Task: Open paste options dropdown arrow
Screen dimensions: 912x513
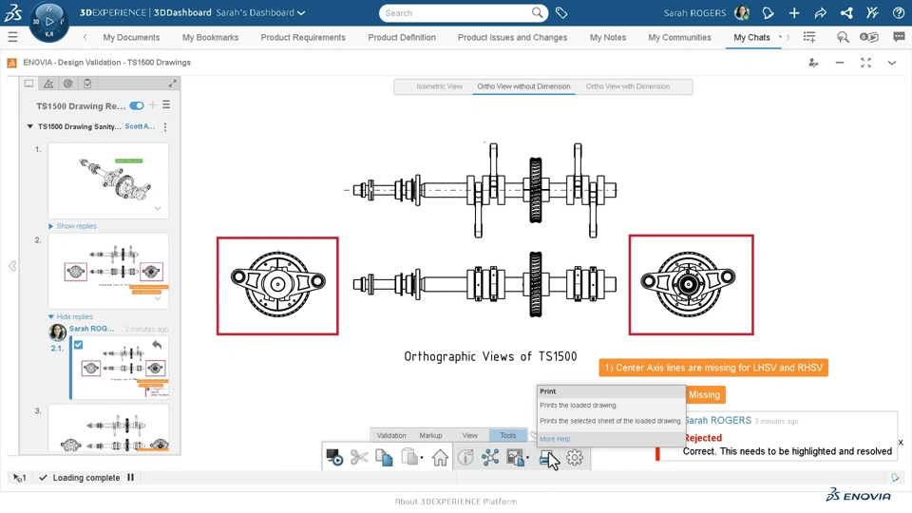Action: (422, 458)
